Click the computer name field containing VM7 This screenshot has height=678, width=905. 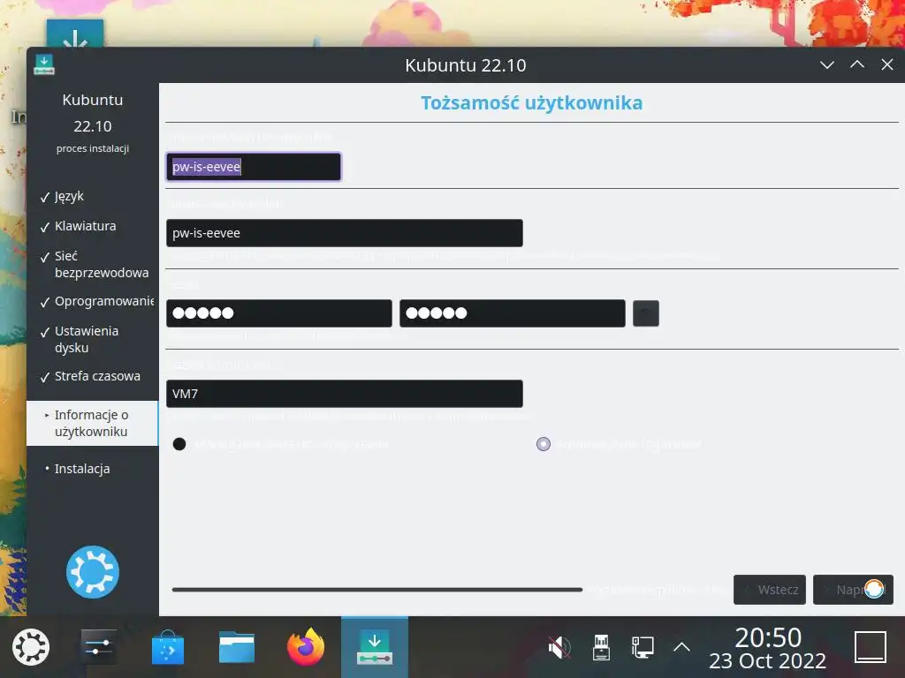click(x=345, y=393)
